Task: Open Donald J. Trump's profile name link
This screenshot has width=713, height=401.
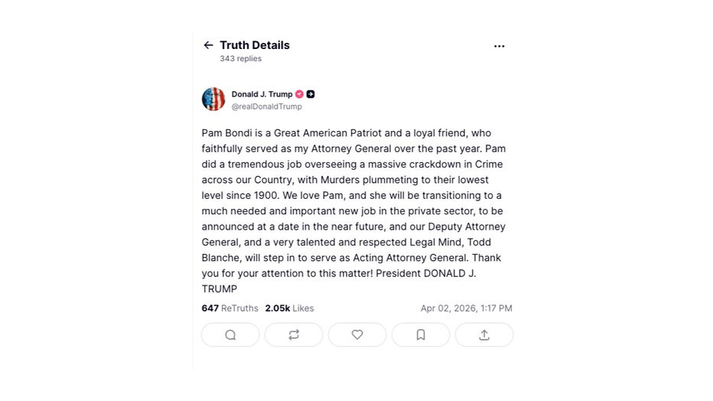Action: pyautogui.click(x=262, y=94)
